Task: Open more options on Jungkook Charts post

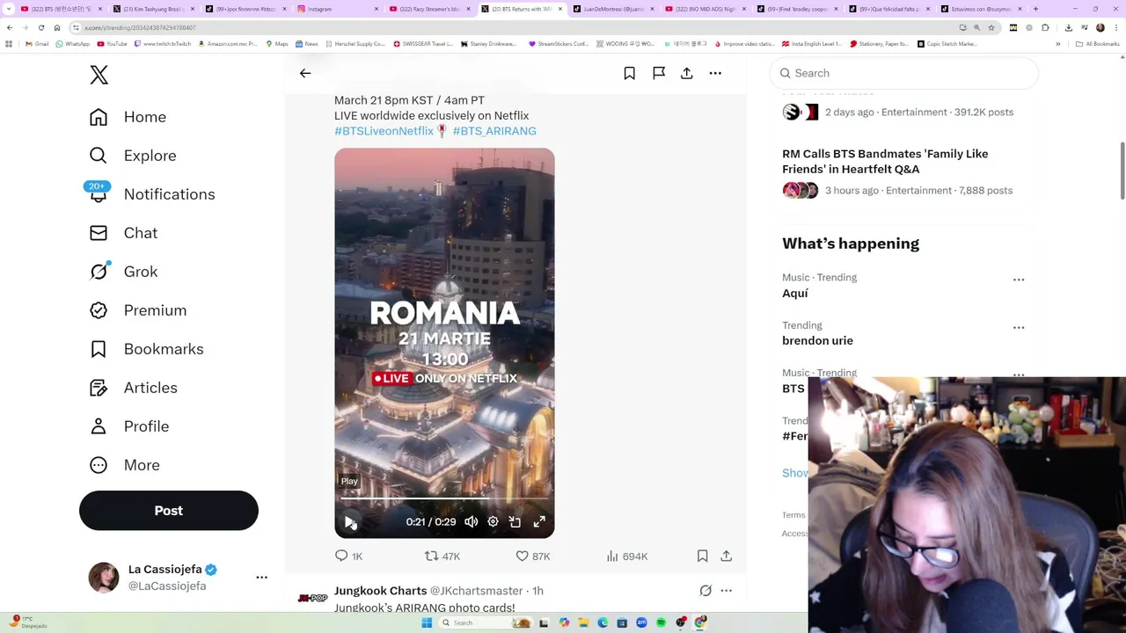Action: pyautogui.click(x=727, y=591)
